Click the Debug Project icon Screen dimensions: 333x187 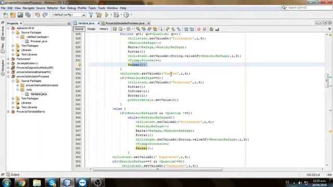[116, 15]
